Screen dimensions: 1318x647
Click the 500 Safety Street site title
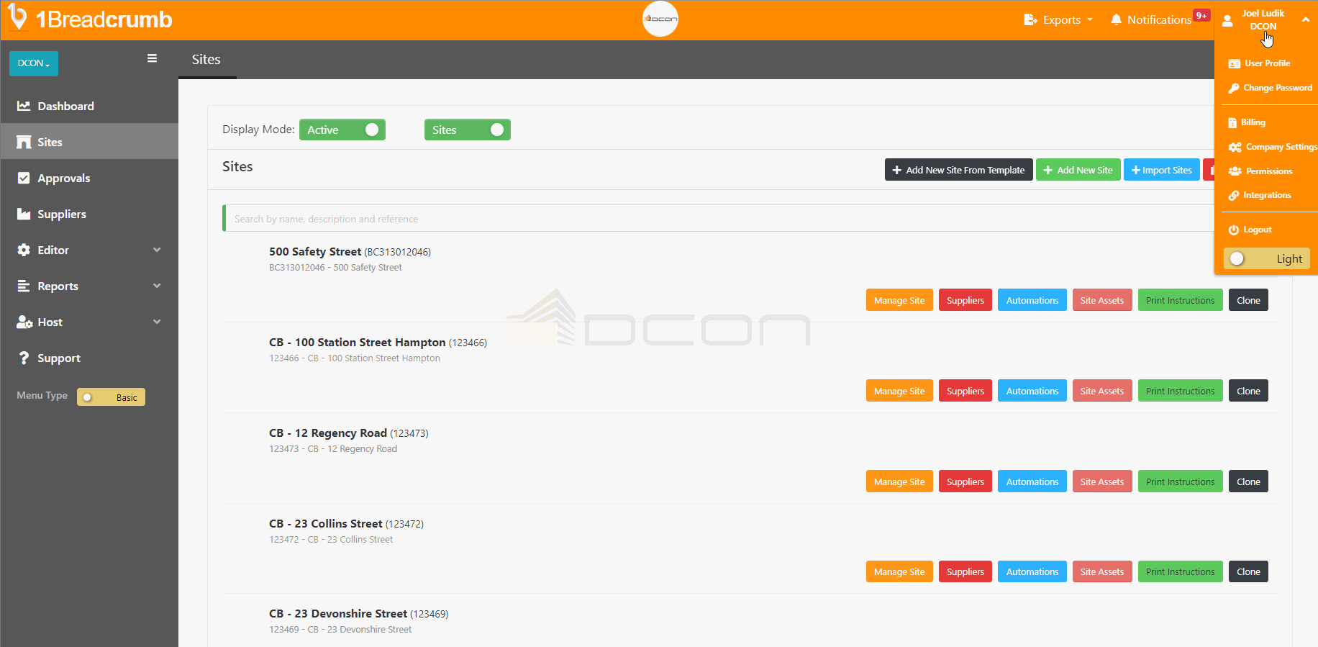tap(315, 252)
